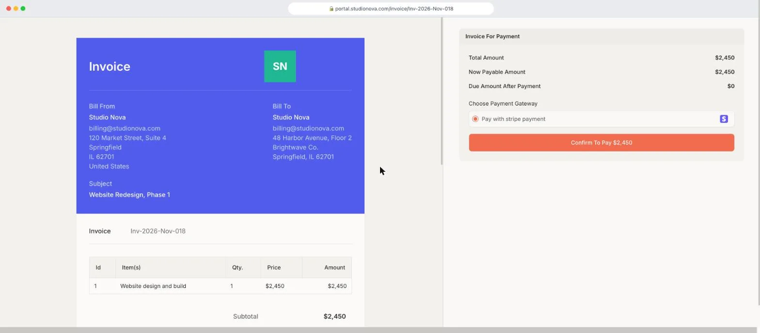760x333 pixels.
Task: Click Website design and build item
Action: tap(153, 286)
